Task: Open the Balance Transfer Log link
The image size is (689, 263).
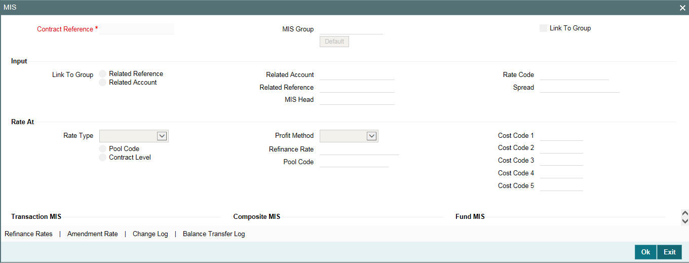Action: coord(214,234)
